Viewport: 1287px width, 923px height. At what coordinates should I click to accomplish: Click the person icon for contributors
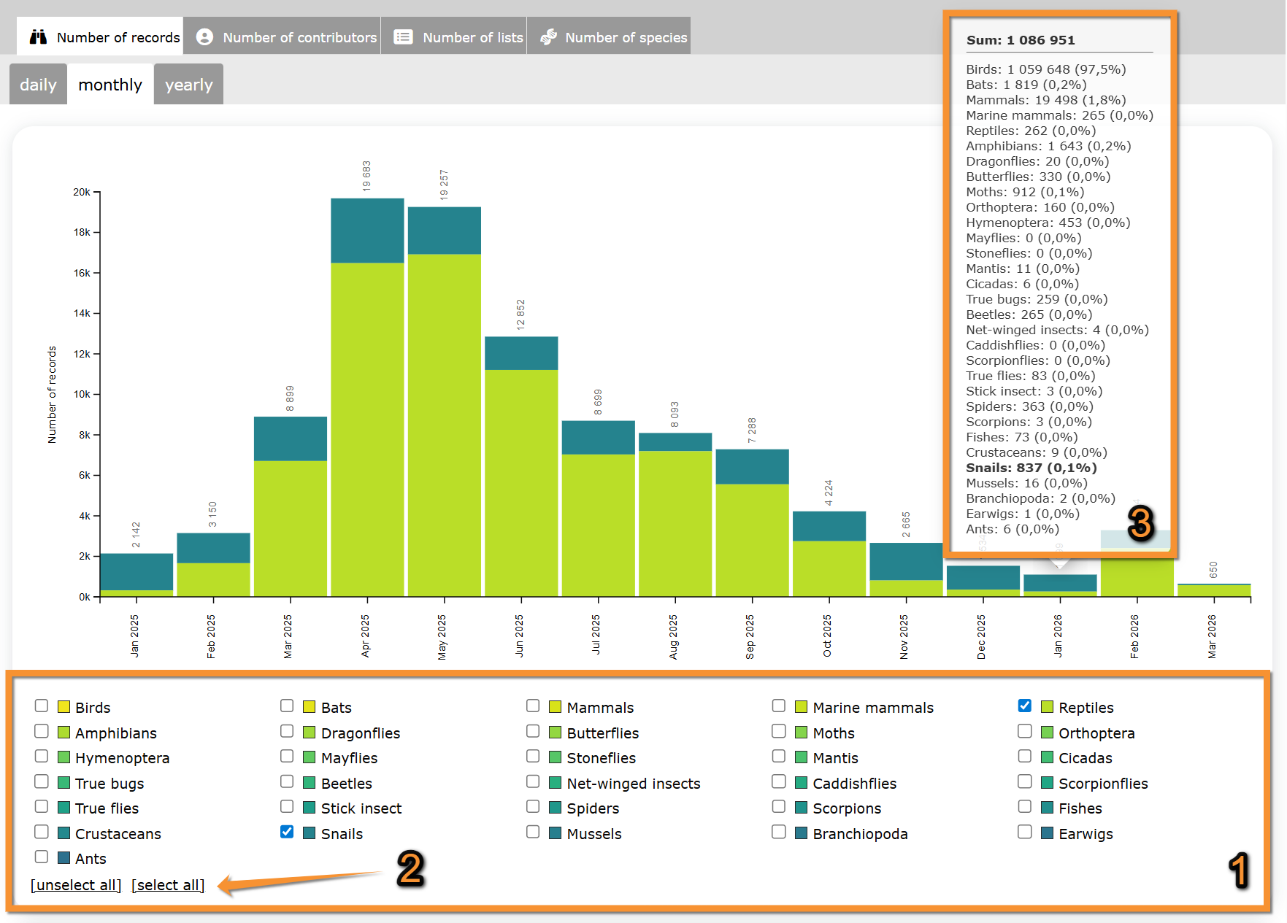tap(205, 37)
